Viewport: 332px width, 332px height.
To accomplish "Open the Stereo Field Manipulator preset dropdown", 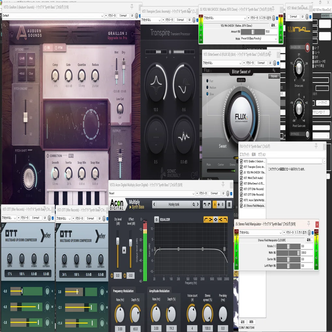I will click(x=261, y=233).
